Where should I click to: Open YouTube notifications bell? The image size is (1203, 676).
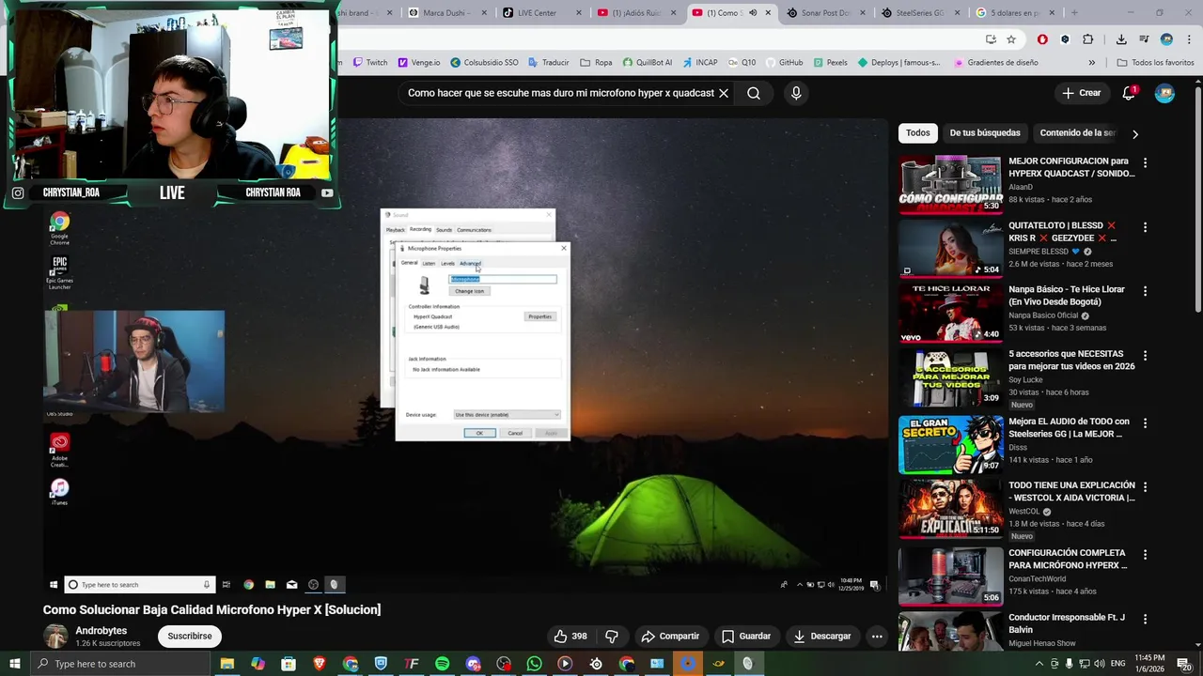(x=1129, y=93)
